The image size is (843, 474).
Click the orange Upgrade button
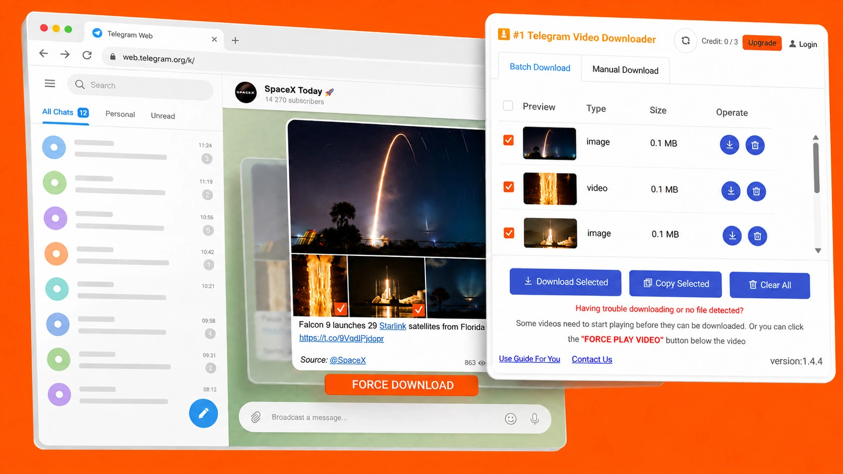coord(762,43)
